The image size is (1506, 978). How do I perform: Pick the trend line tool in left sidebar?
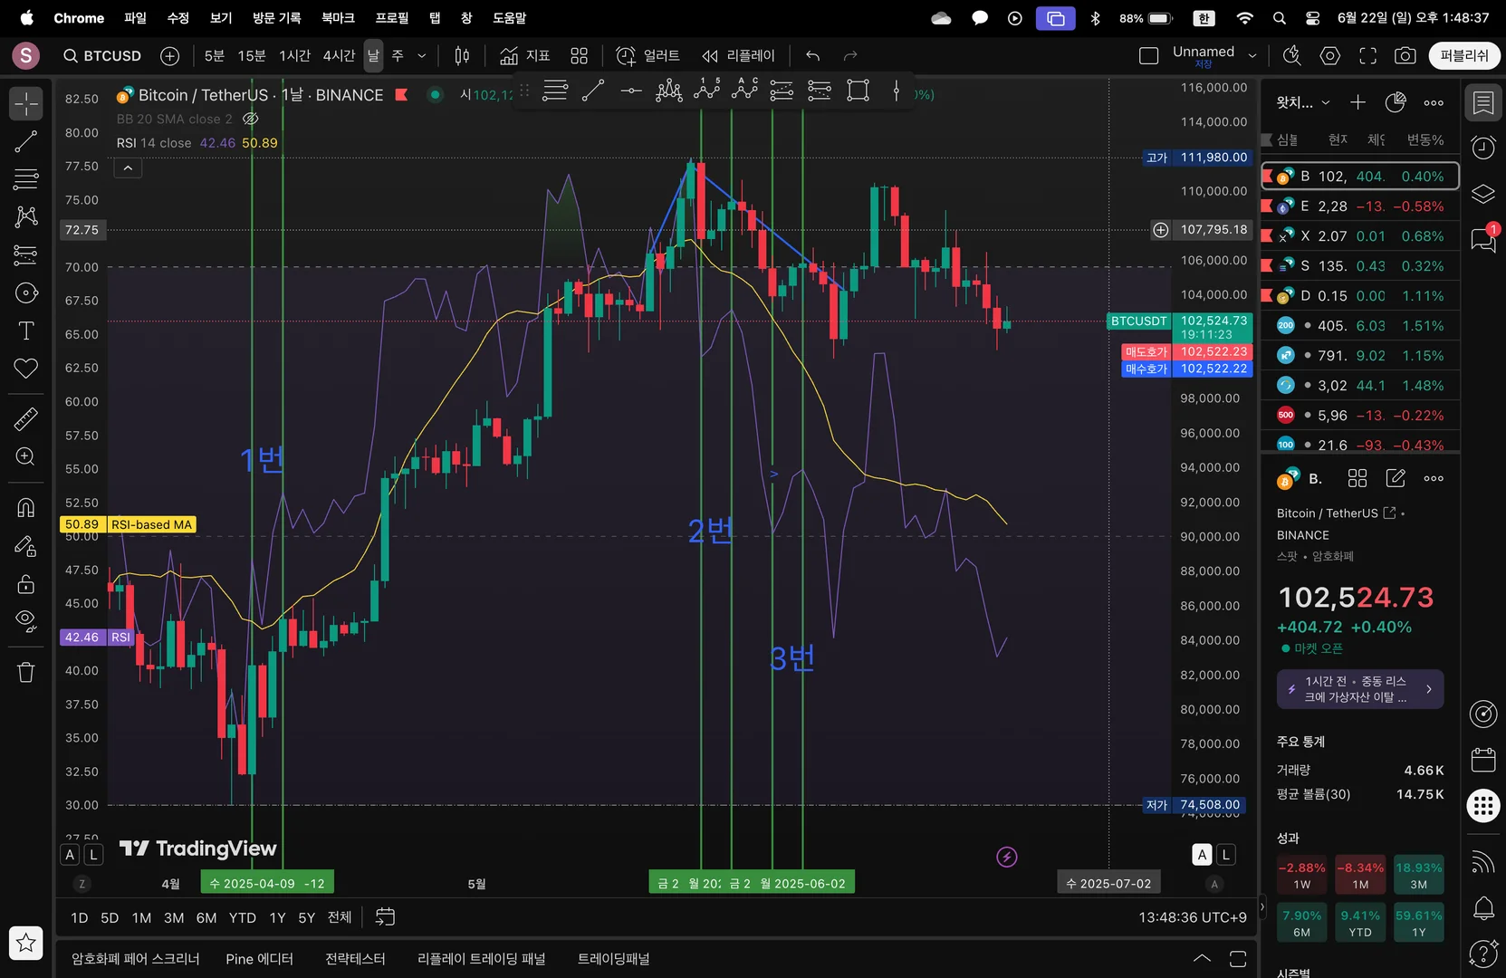26,141
